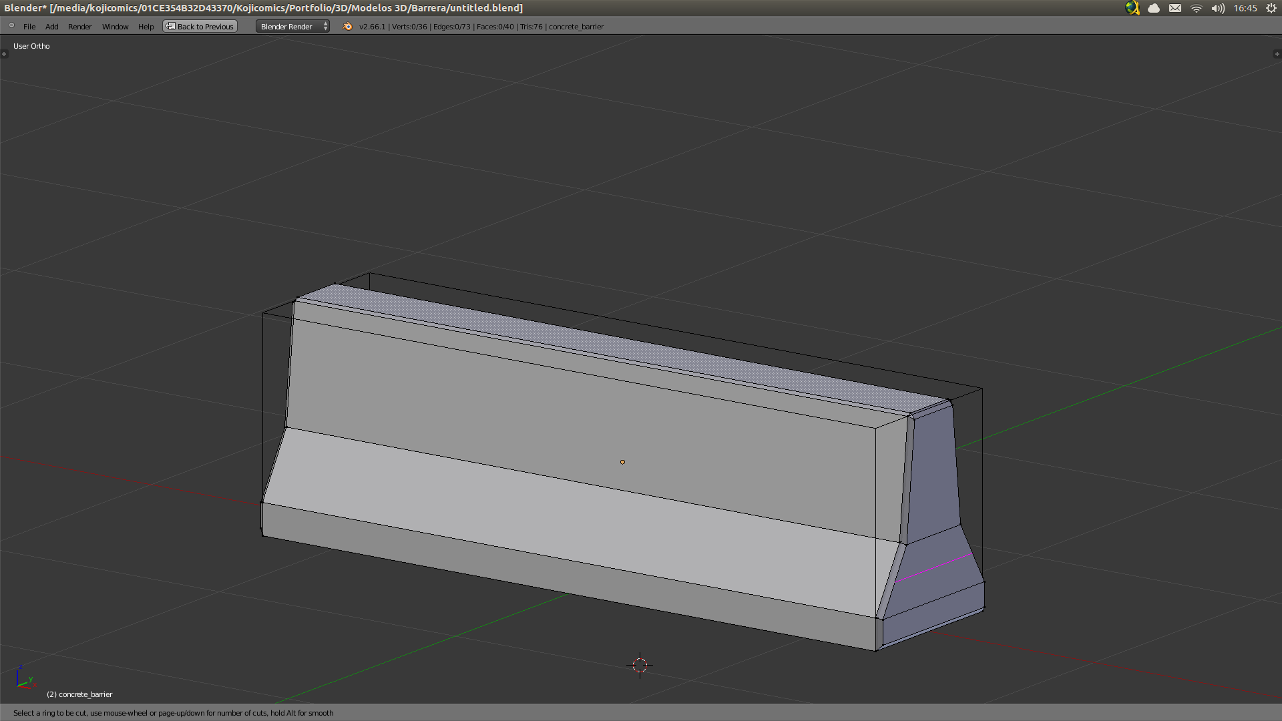The width and height of the screenshot is (1282, 721).
Task: Click the Back to Previous button
Action: (x=200, y=27)
